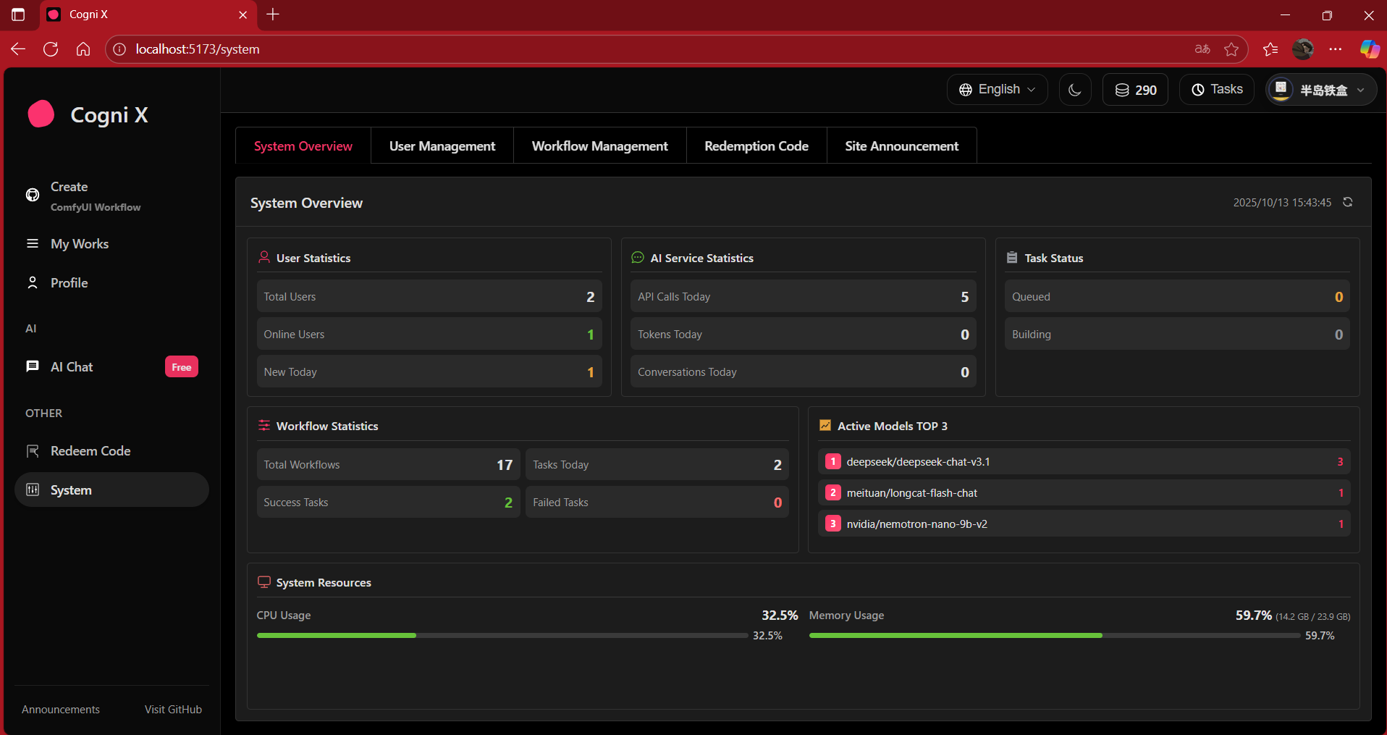
Task: Click the Announcements link at bottom
Action: pos(61,710)
